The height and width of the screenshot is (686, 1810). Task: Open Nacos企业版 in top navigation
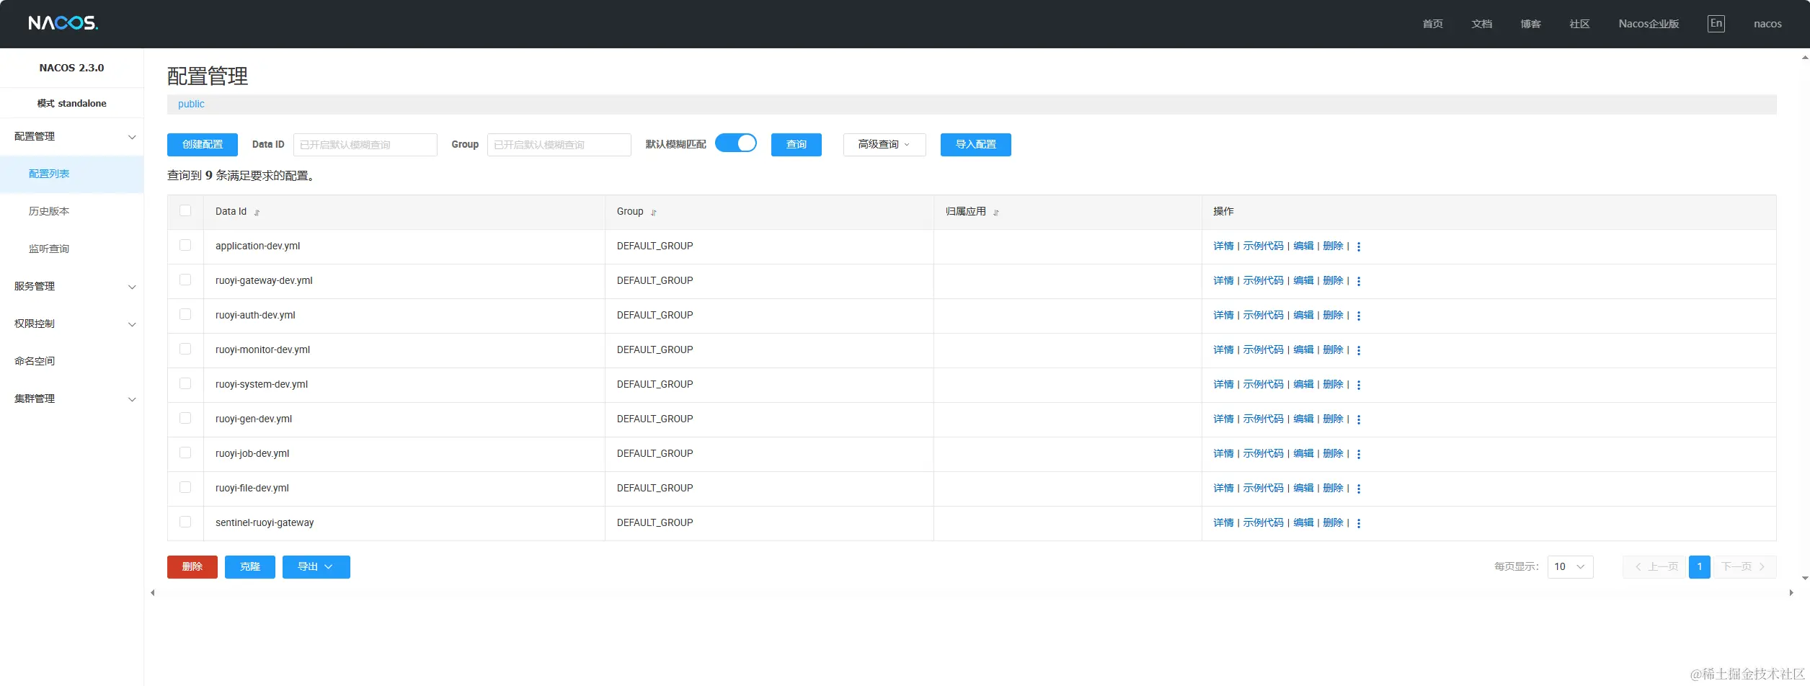[1649, 24]
